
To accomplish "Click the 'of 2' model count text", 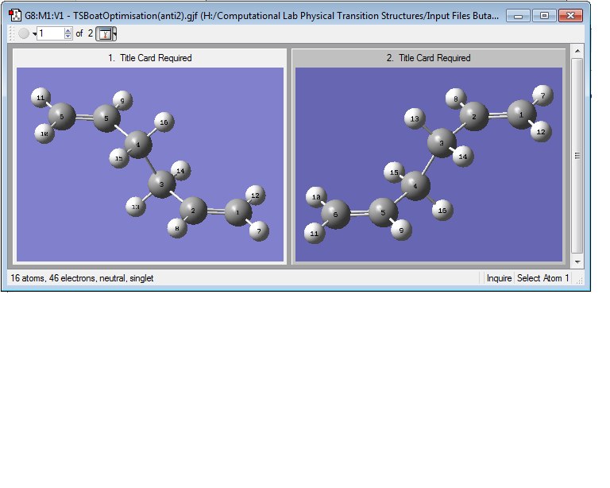I will [x=84, y=33].
